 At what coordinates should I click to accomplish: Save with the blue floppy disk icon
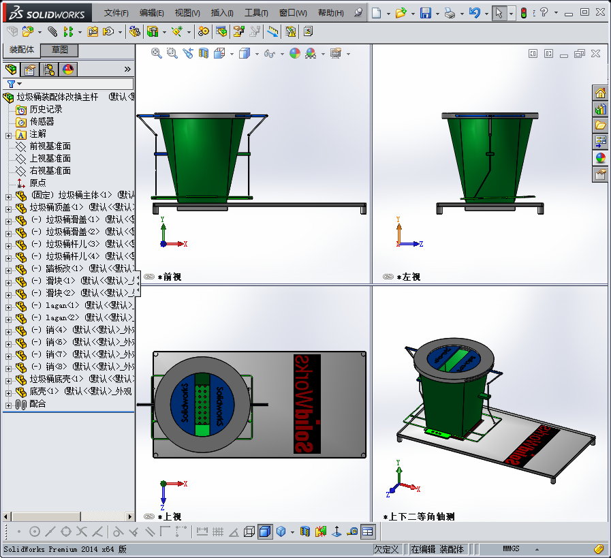point(426,13)
